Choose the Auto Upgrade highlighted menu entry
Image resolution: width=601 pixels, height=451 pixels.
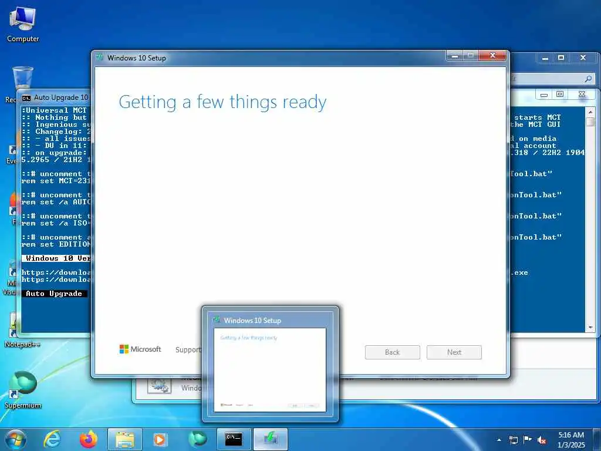(54, 294)
